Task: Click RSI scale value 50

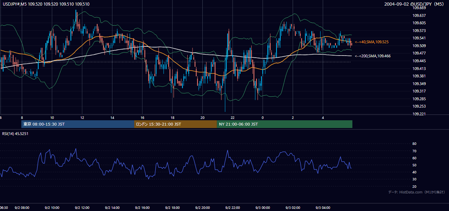Action: [x=414, y=165]
